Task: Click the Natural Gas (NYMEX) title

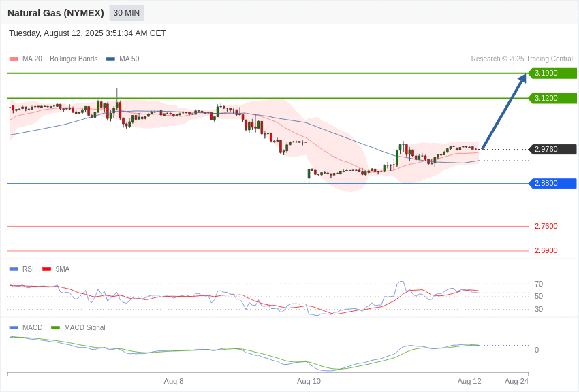Action: (x=56, y=13)
